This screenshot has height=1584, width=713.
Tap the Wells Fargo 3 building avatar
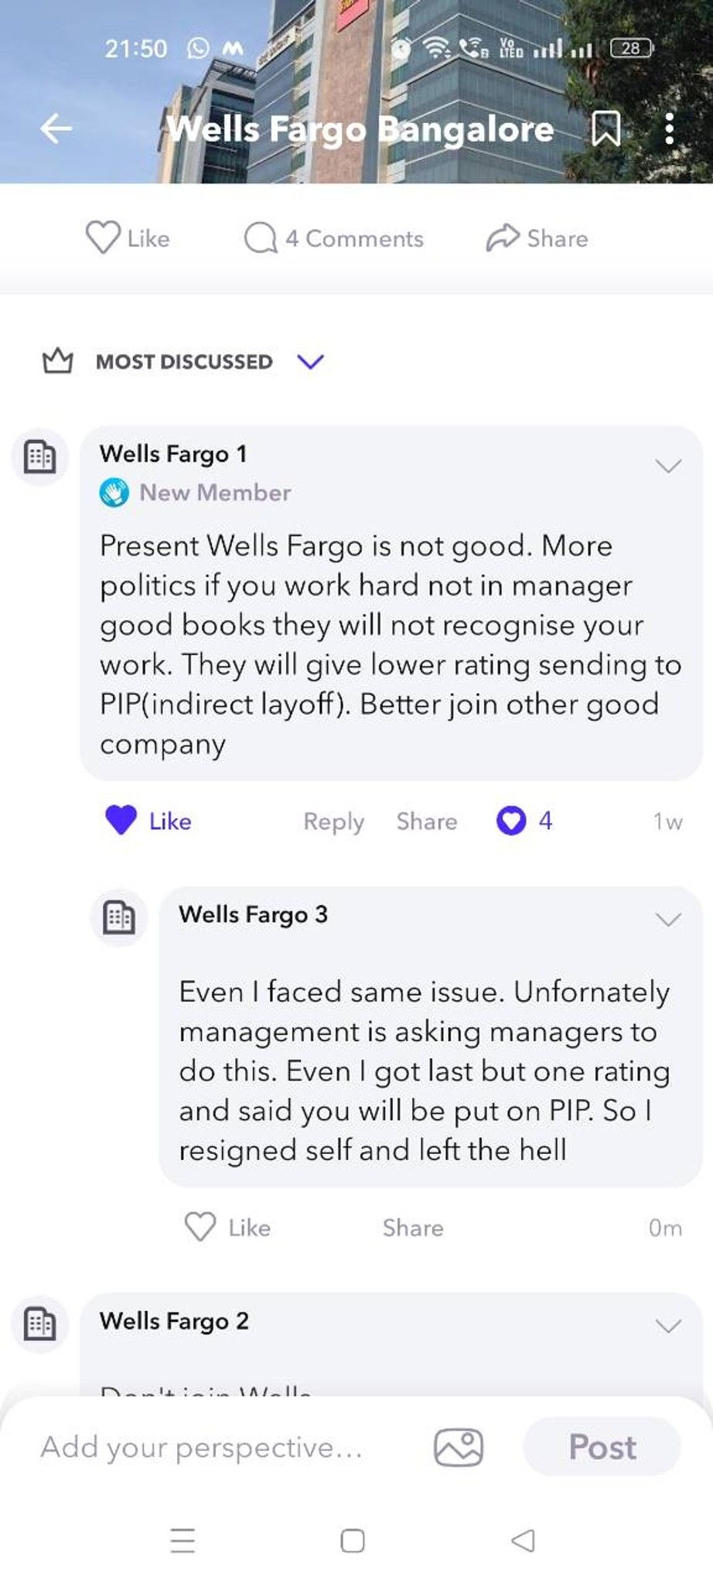point(118,917)
